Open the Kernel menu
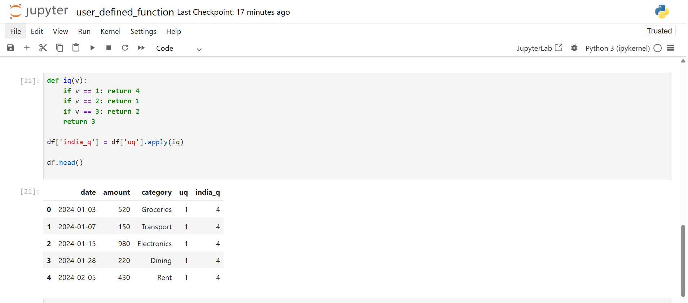The image size is (688, 303). (110, 31)
